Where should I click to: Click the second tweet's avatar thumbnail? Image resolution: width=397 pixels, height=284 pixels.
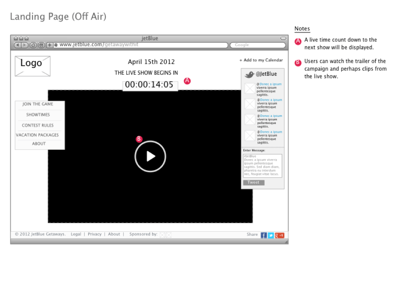250,104
